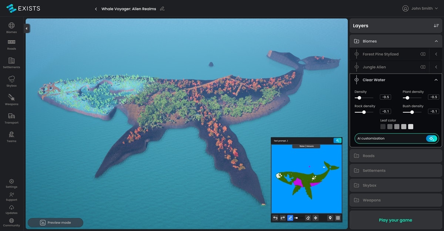Viewport: 444px width, 231px height.
Task: Hide the Forest Pine Stylized layer
Action: point(357,54)
